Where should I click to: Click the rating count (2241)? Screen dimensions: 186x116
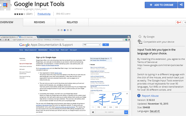[29, 14]
